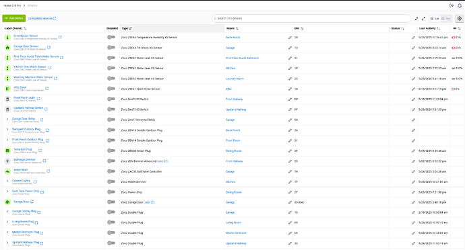This screenshot has height=250, width=465.
Task: Open table settings gear icon
Action: coord(460,18)
